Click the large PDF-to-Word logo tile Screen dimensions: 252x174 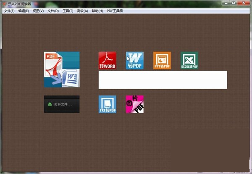(62, 69)
